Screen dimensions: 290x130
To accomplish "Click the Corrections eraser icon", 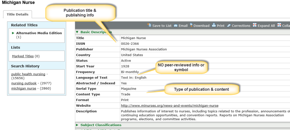I will (229, 25).
